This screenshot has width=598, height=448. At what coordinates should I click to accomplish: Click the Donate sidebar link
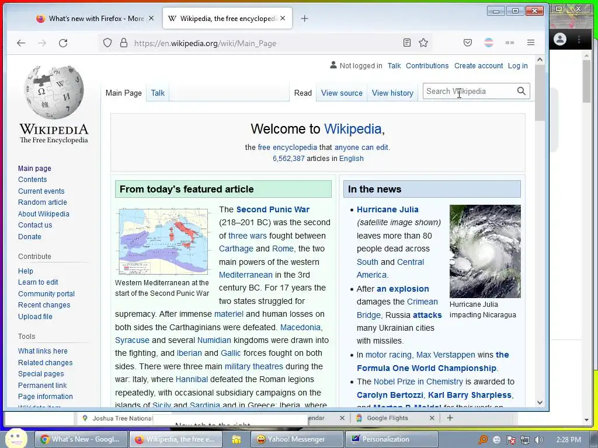29,237
